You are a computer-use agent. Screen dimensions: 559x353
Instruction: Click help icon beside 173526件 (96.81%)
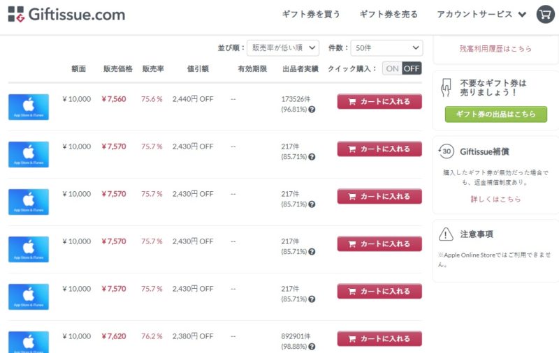pyautogui.click(x=312, y=110)
